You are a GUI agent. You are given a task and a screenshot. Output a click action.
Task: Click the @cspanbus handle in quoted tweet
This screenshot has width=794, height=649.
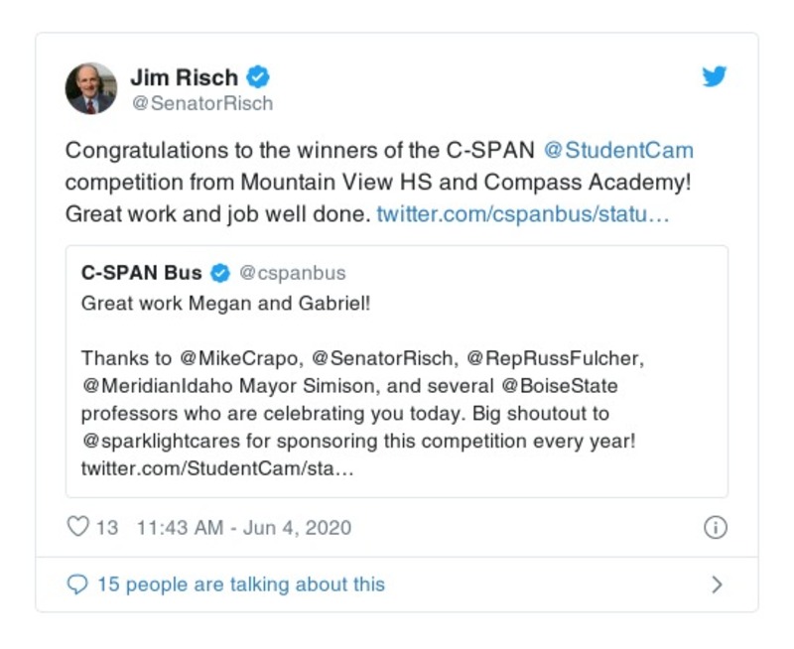point(293,273)
